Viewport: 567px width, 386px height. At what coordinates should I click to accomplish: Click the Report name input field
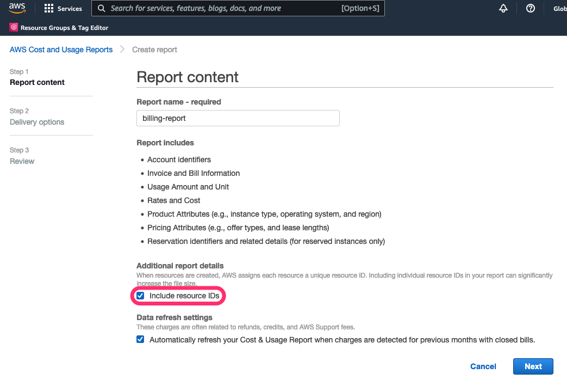(238, 118)
